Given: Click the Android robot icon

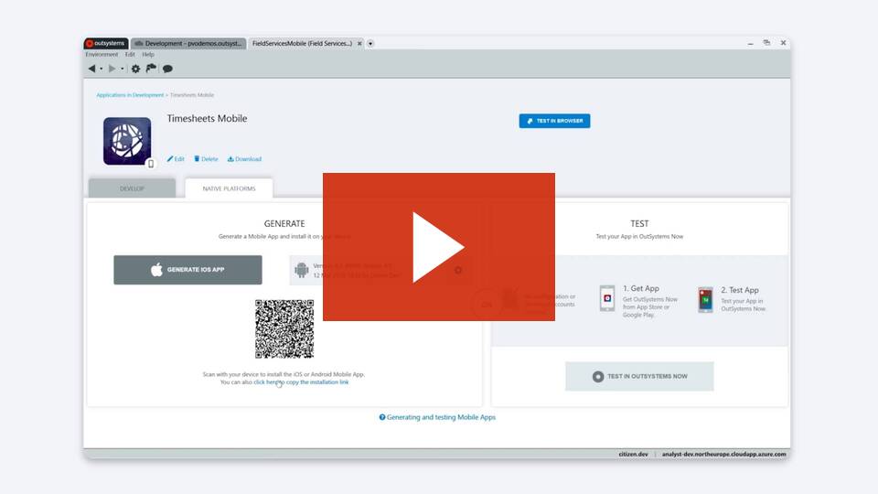Looking at the screenshot, I should (x=301, y=270).
